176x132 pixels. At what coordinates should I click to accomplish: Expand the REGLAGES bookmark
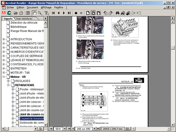click(8, 81)
